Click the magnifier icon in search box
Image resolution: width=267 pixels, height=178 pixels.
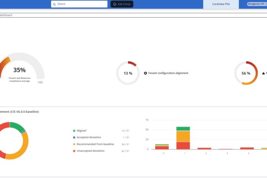point(55,4)
